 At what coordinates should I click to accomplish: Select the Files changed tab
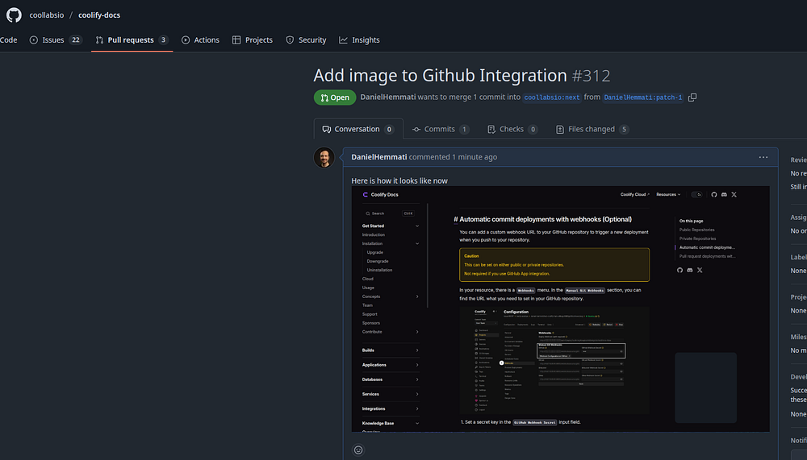[592, 129]
